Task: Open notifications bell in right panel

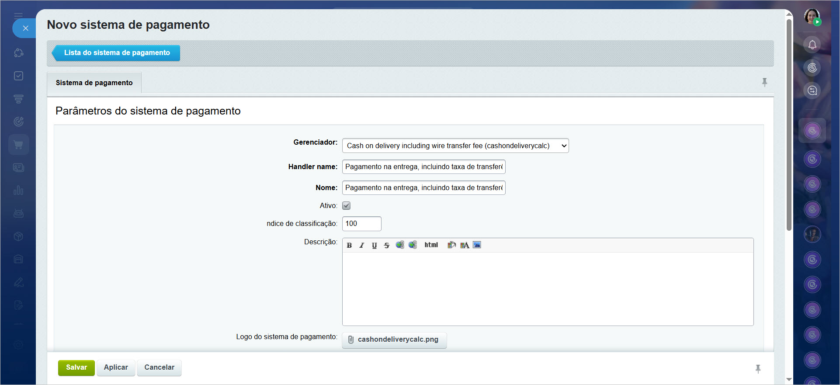Action: pyautogui.click(x=812, y=45)
